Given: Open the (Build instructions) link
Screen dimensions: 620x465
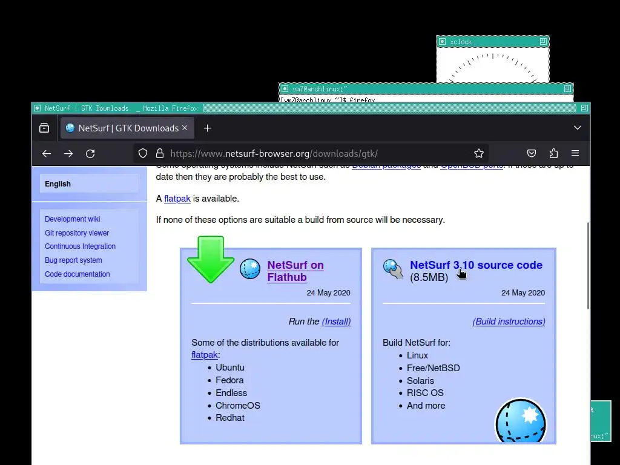Looking at the screenshot, I should coord(509,322).
